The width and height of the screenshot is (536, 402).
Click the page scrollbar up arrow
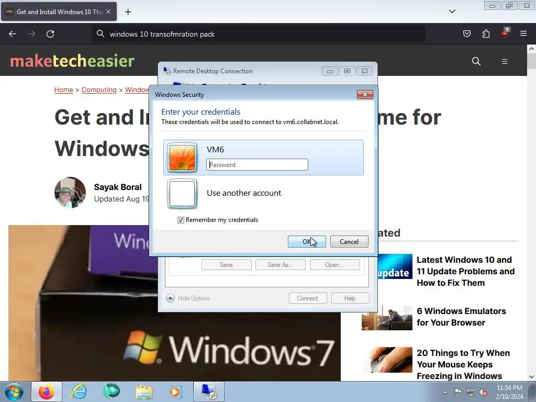point(531,49)
